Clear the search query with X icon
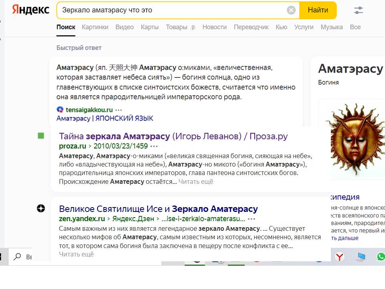 (x=291, y=10)
